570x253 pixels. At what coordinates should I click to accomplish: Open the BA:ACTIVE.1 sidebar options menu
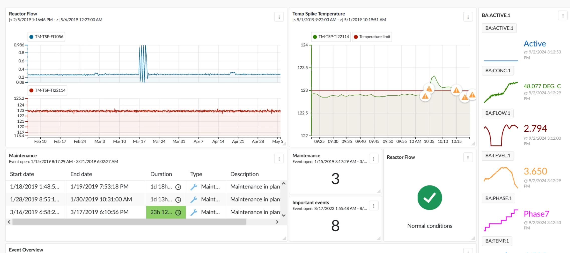tap(563, 15)
